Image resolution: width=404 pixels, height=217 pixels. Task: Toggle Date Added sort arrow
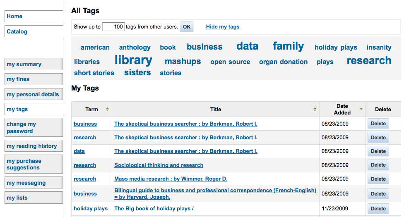tap(361, 109)
